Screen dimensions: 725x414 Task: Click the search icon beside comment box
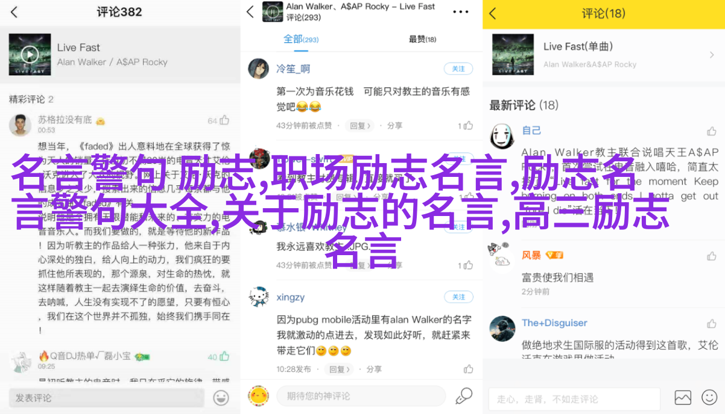[x=463, y=395]
